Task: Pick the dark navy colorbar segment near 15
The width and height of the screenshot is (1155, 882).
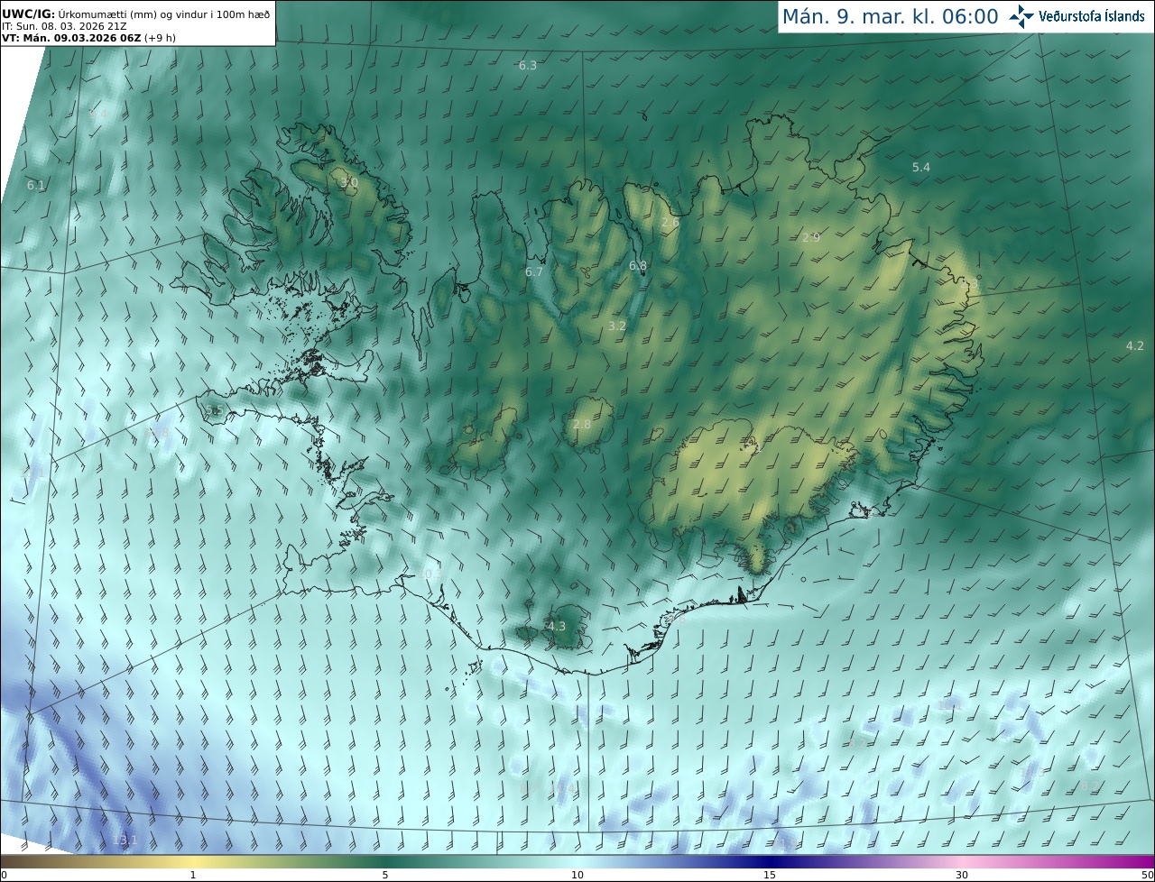Action: tap(770, 861)
